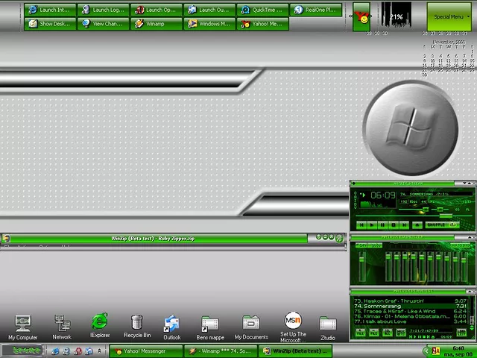Toggle Shuffle in Winamp

[435, 224]
